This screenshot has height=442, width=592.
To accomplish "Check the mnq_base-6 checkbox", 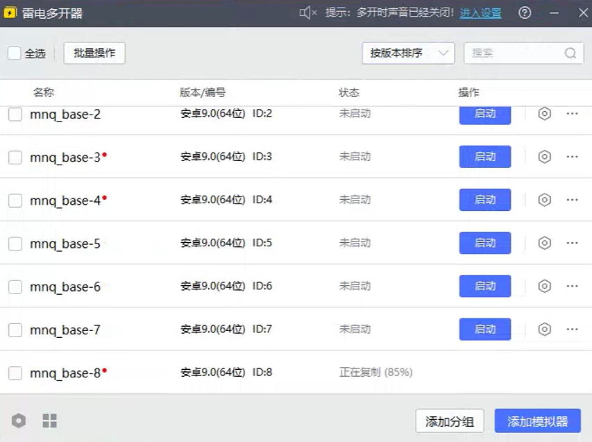I will coord(15,287).
